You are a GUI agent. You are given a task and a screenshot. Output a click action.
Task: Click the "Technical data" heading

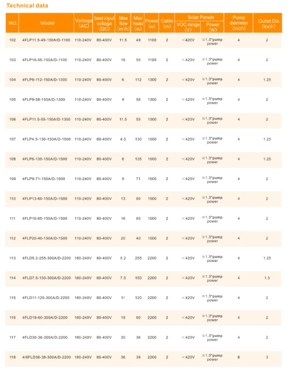point(27,6)
